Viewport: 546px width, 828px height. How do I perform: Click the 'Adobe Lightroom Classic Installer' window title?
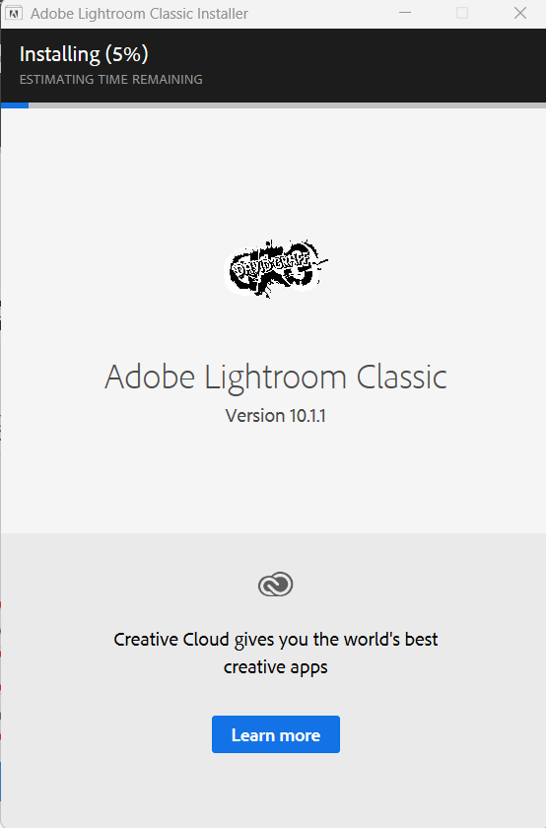(139, 14)
